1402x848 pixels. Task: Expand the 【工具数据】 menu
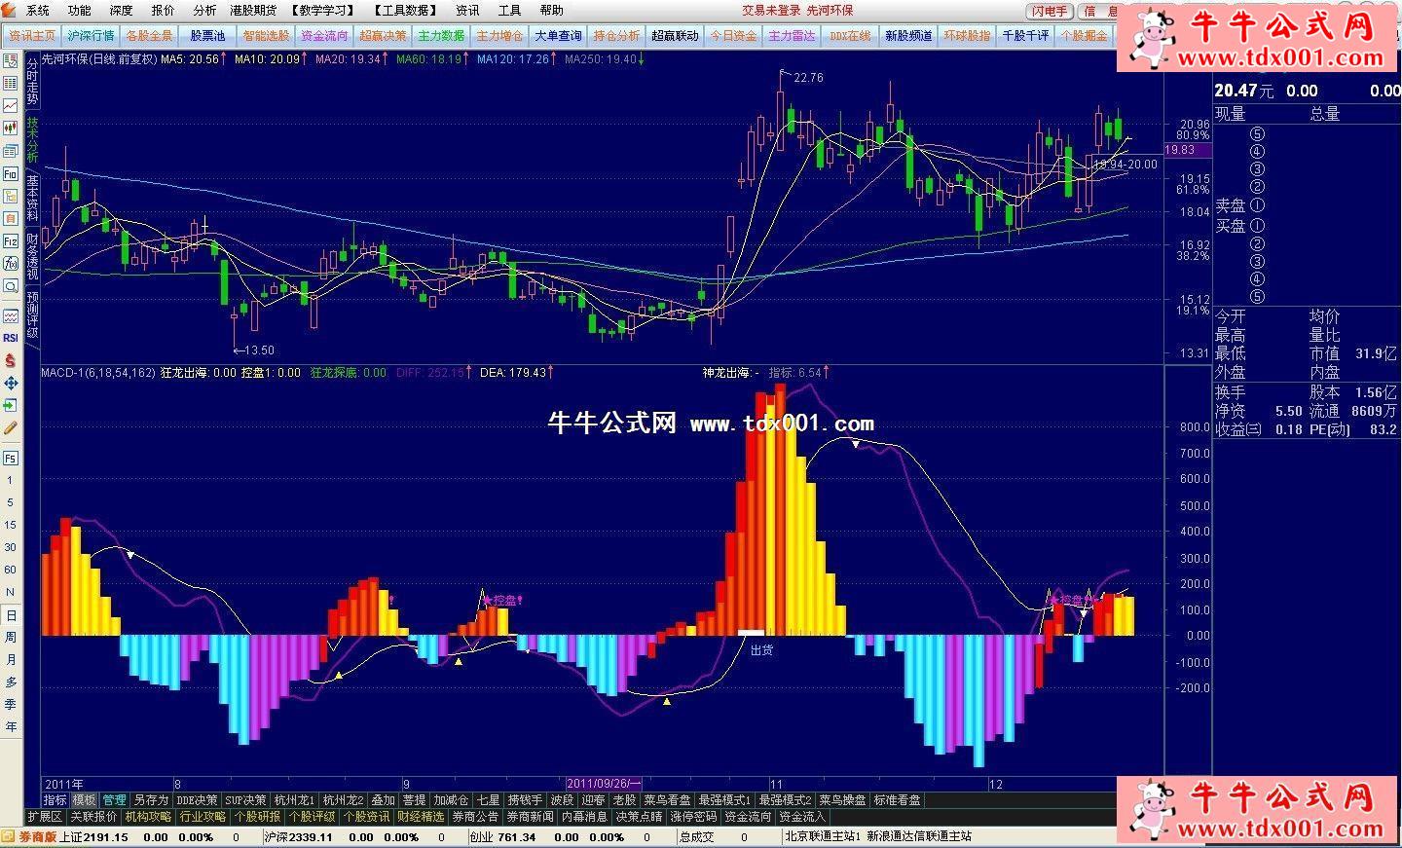pyautogui.click(x=405, y=11)
